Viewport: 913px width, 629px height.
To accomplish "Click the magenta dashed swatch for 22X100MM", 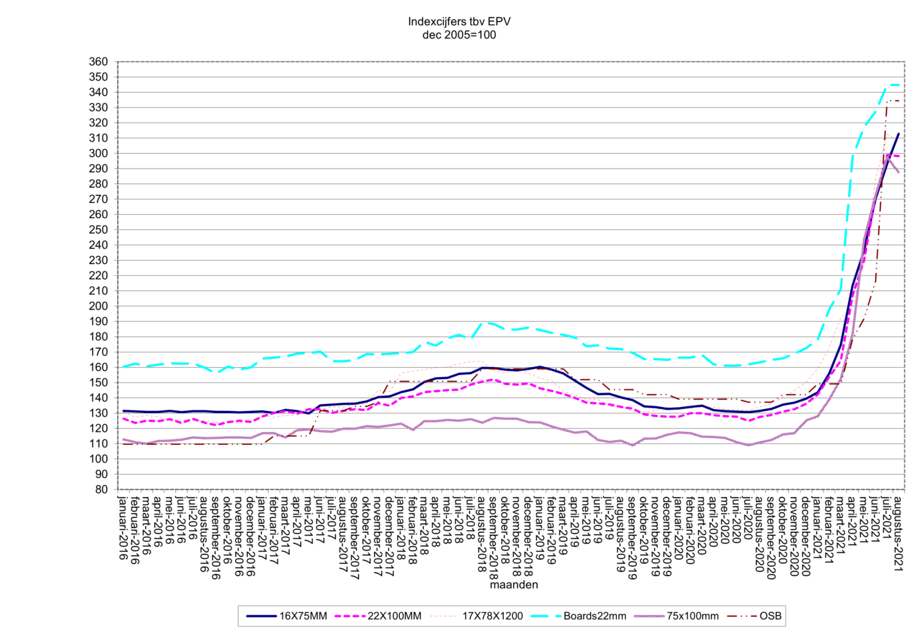I will coord(349,616).
